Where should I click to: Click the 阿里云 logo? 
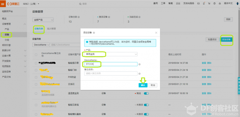click(13, 4)
